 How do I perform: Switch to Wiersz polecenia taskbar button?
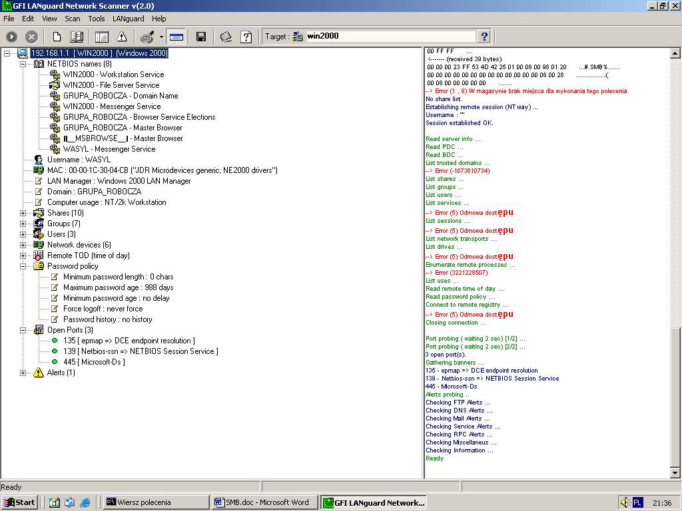pyautogui.click(x=156, y=502)
